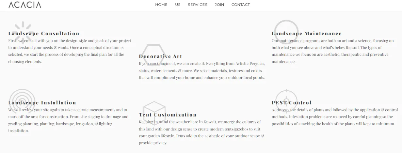This screenshot has height=153, width=402.
Task: Click the Tent Customization heading
Action: tap(168, 115)
